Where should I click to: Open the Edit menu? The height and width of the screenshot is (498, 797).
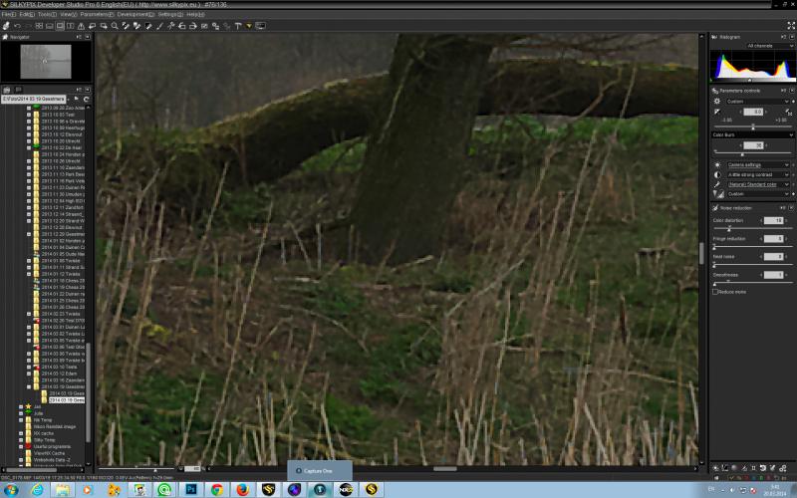click(27, 15)
